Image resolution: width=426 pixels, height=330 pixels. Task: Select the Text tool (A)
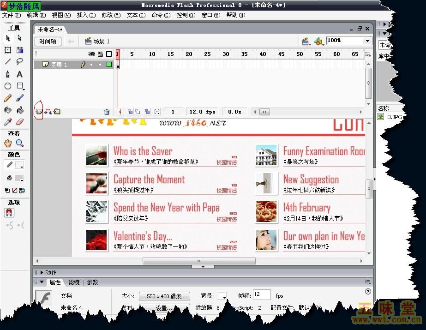pyautogui.click(x=20, y=74)
